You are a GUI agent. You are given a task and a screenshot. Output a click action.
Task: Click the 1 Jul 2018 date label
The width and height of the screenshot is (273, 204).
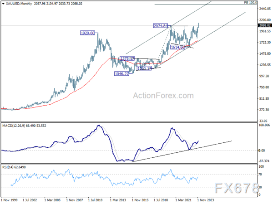161,200
